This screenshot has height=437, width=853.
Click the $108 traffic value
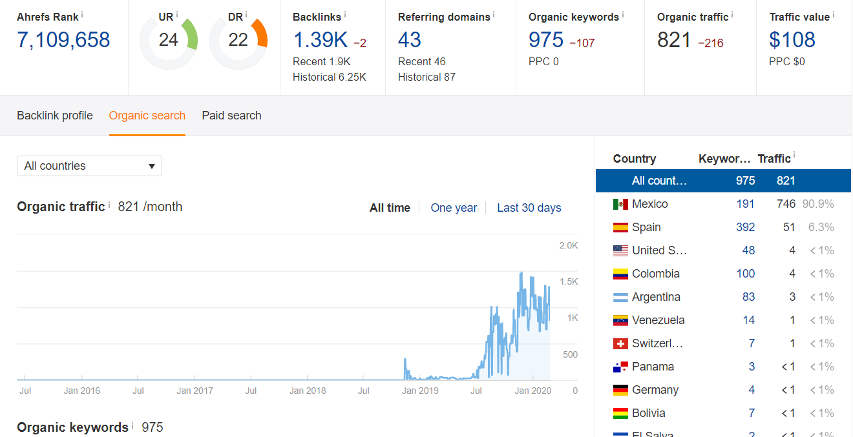pos(792,40)
